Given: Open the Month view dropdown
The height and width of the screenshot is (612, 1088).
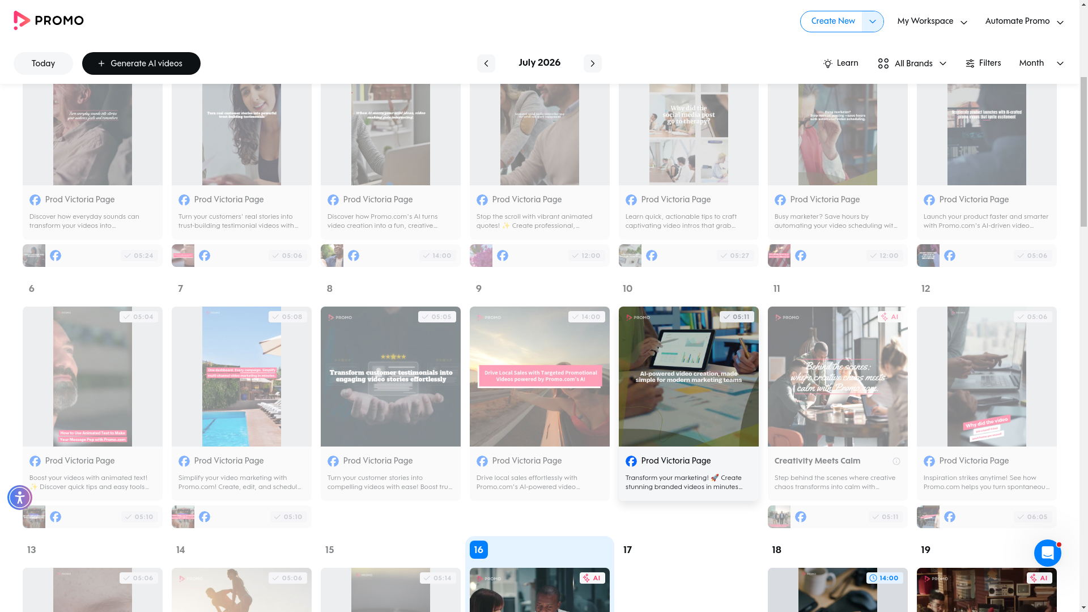Looking at the screenshot, I should [1042, 63].
